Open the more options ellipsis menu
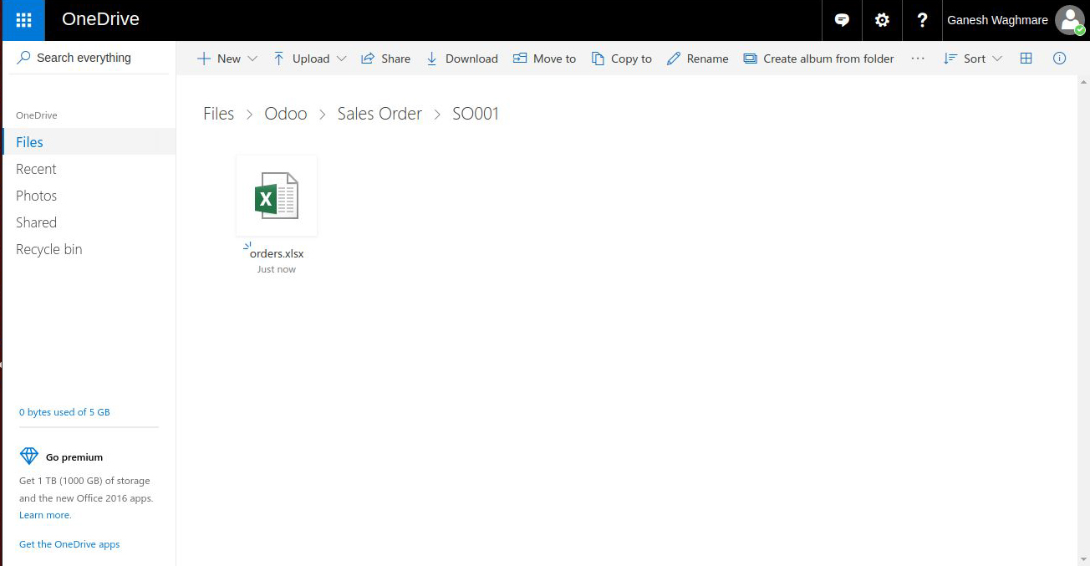Image resolution: width=1090 pixels, height=566 pixels. pyautogui.click(x=918, y=59)
